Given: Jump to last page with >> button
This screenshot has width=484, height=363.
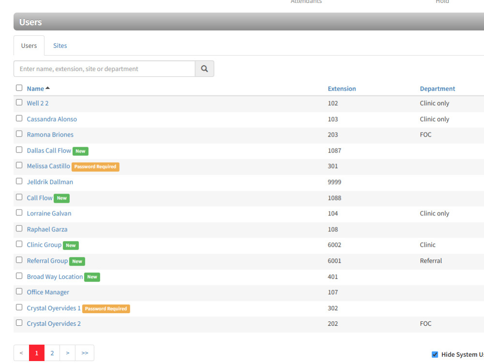Looking at the screenshot, I should click(85, 353).
